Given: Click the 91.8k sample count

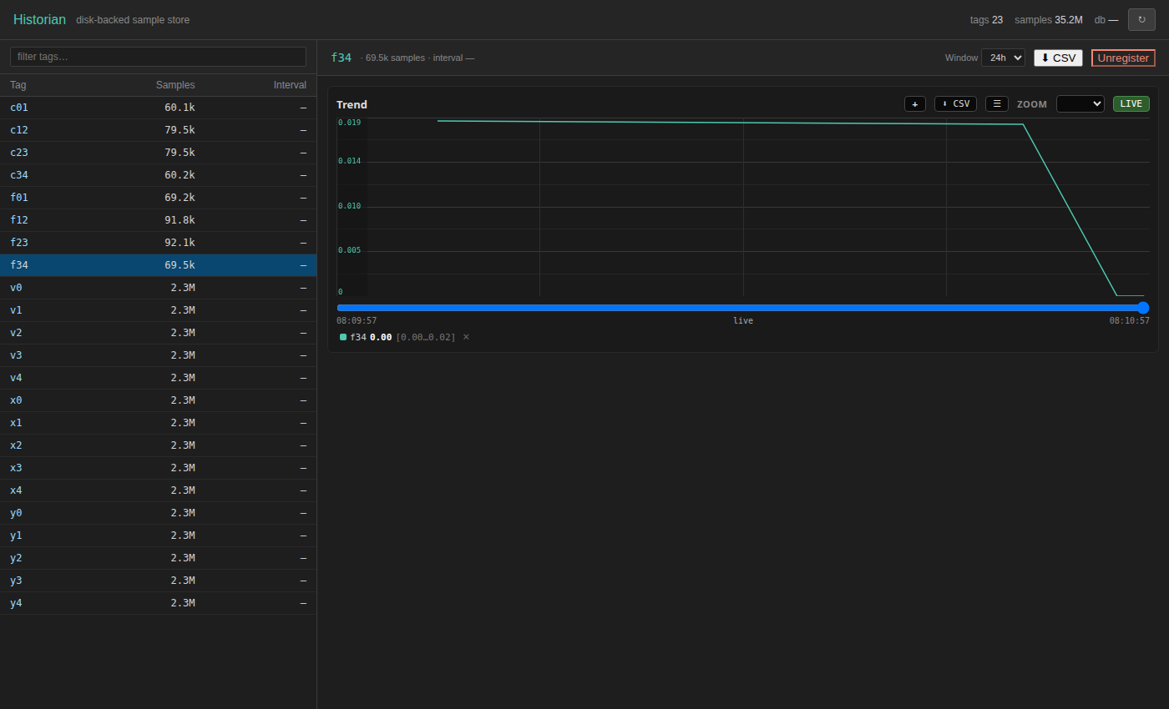Looking at the screenshot, I should pyautogui.click(x=180, y=220).
